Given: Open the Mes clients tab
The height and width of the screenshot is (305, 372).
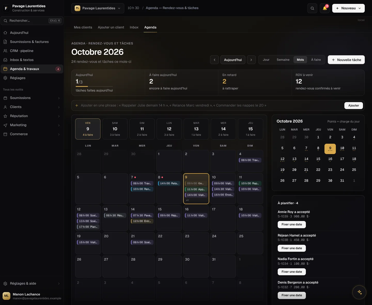Looking at the screenshot, I should tap(83, 27).
